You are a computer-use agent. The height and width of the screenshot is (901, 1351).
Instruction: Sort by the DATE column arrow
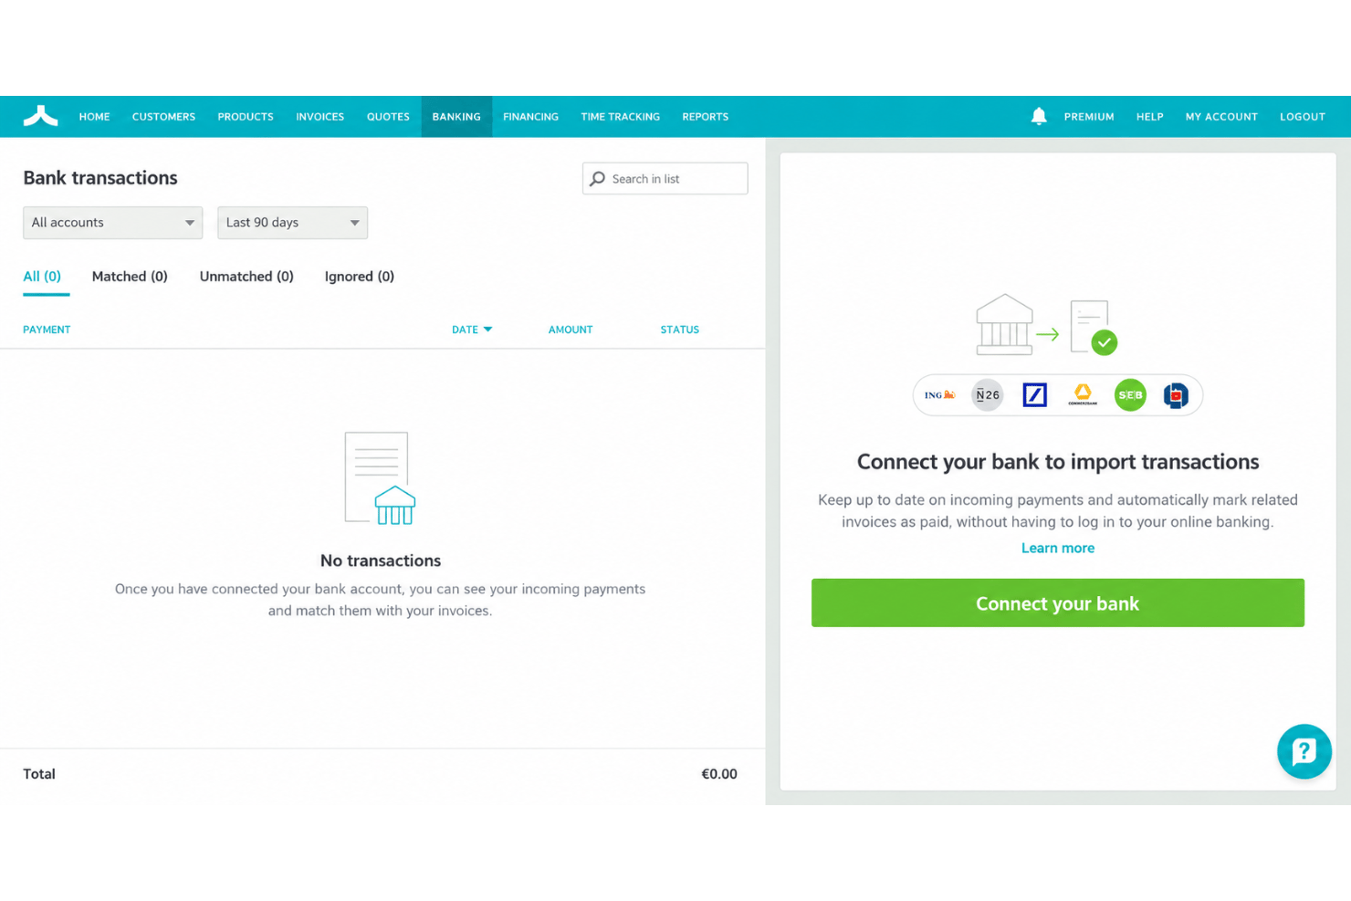[x=487, y=330]
